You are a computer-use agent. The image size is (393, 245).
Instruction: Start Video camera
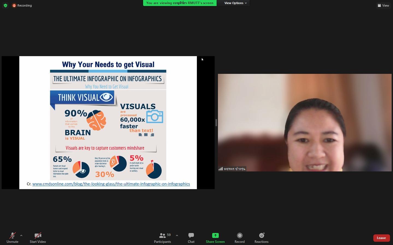38,238
